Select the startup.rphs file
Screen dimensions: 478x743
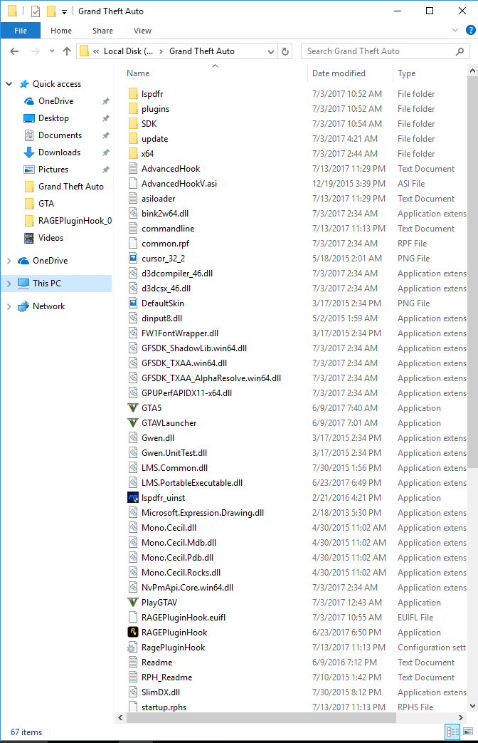[164, 707]
